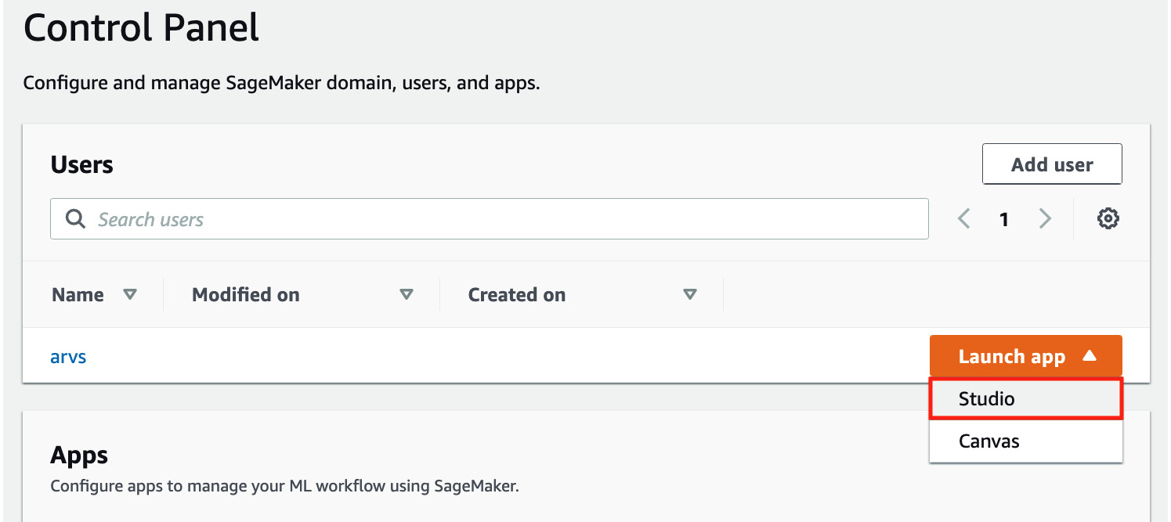This screenshot has width=1171, height=522.
Task: Select Studio from the Launch app menu
Action: (1026, 398)
